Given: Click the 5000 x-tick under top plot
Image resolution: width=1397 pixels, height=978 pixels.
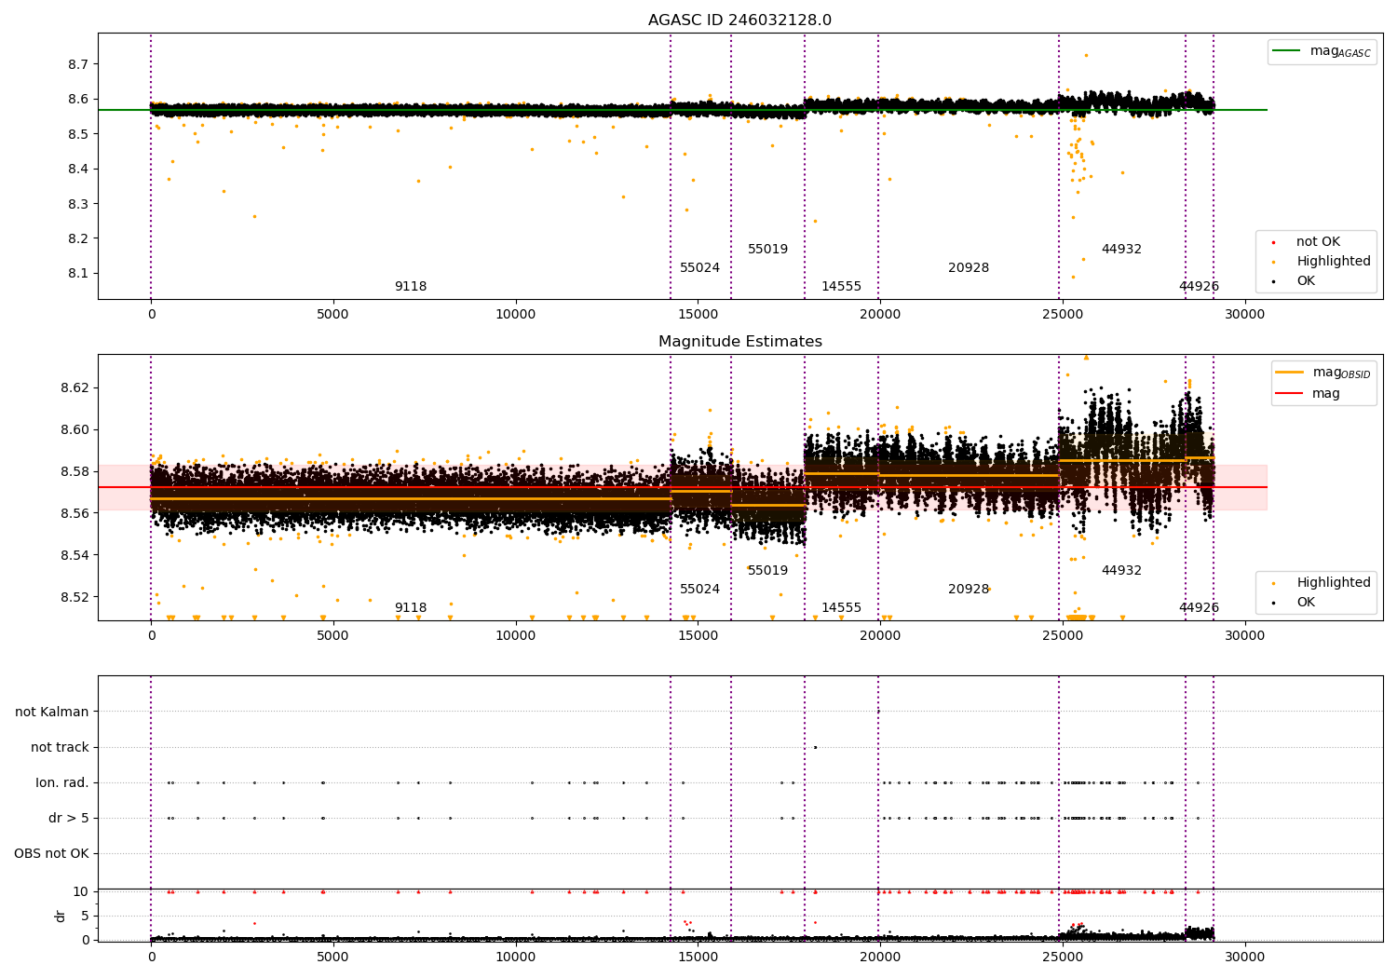Looking at the screenshot, I should 333,315.
